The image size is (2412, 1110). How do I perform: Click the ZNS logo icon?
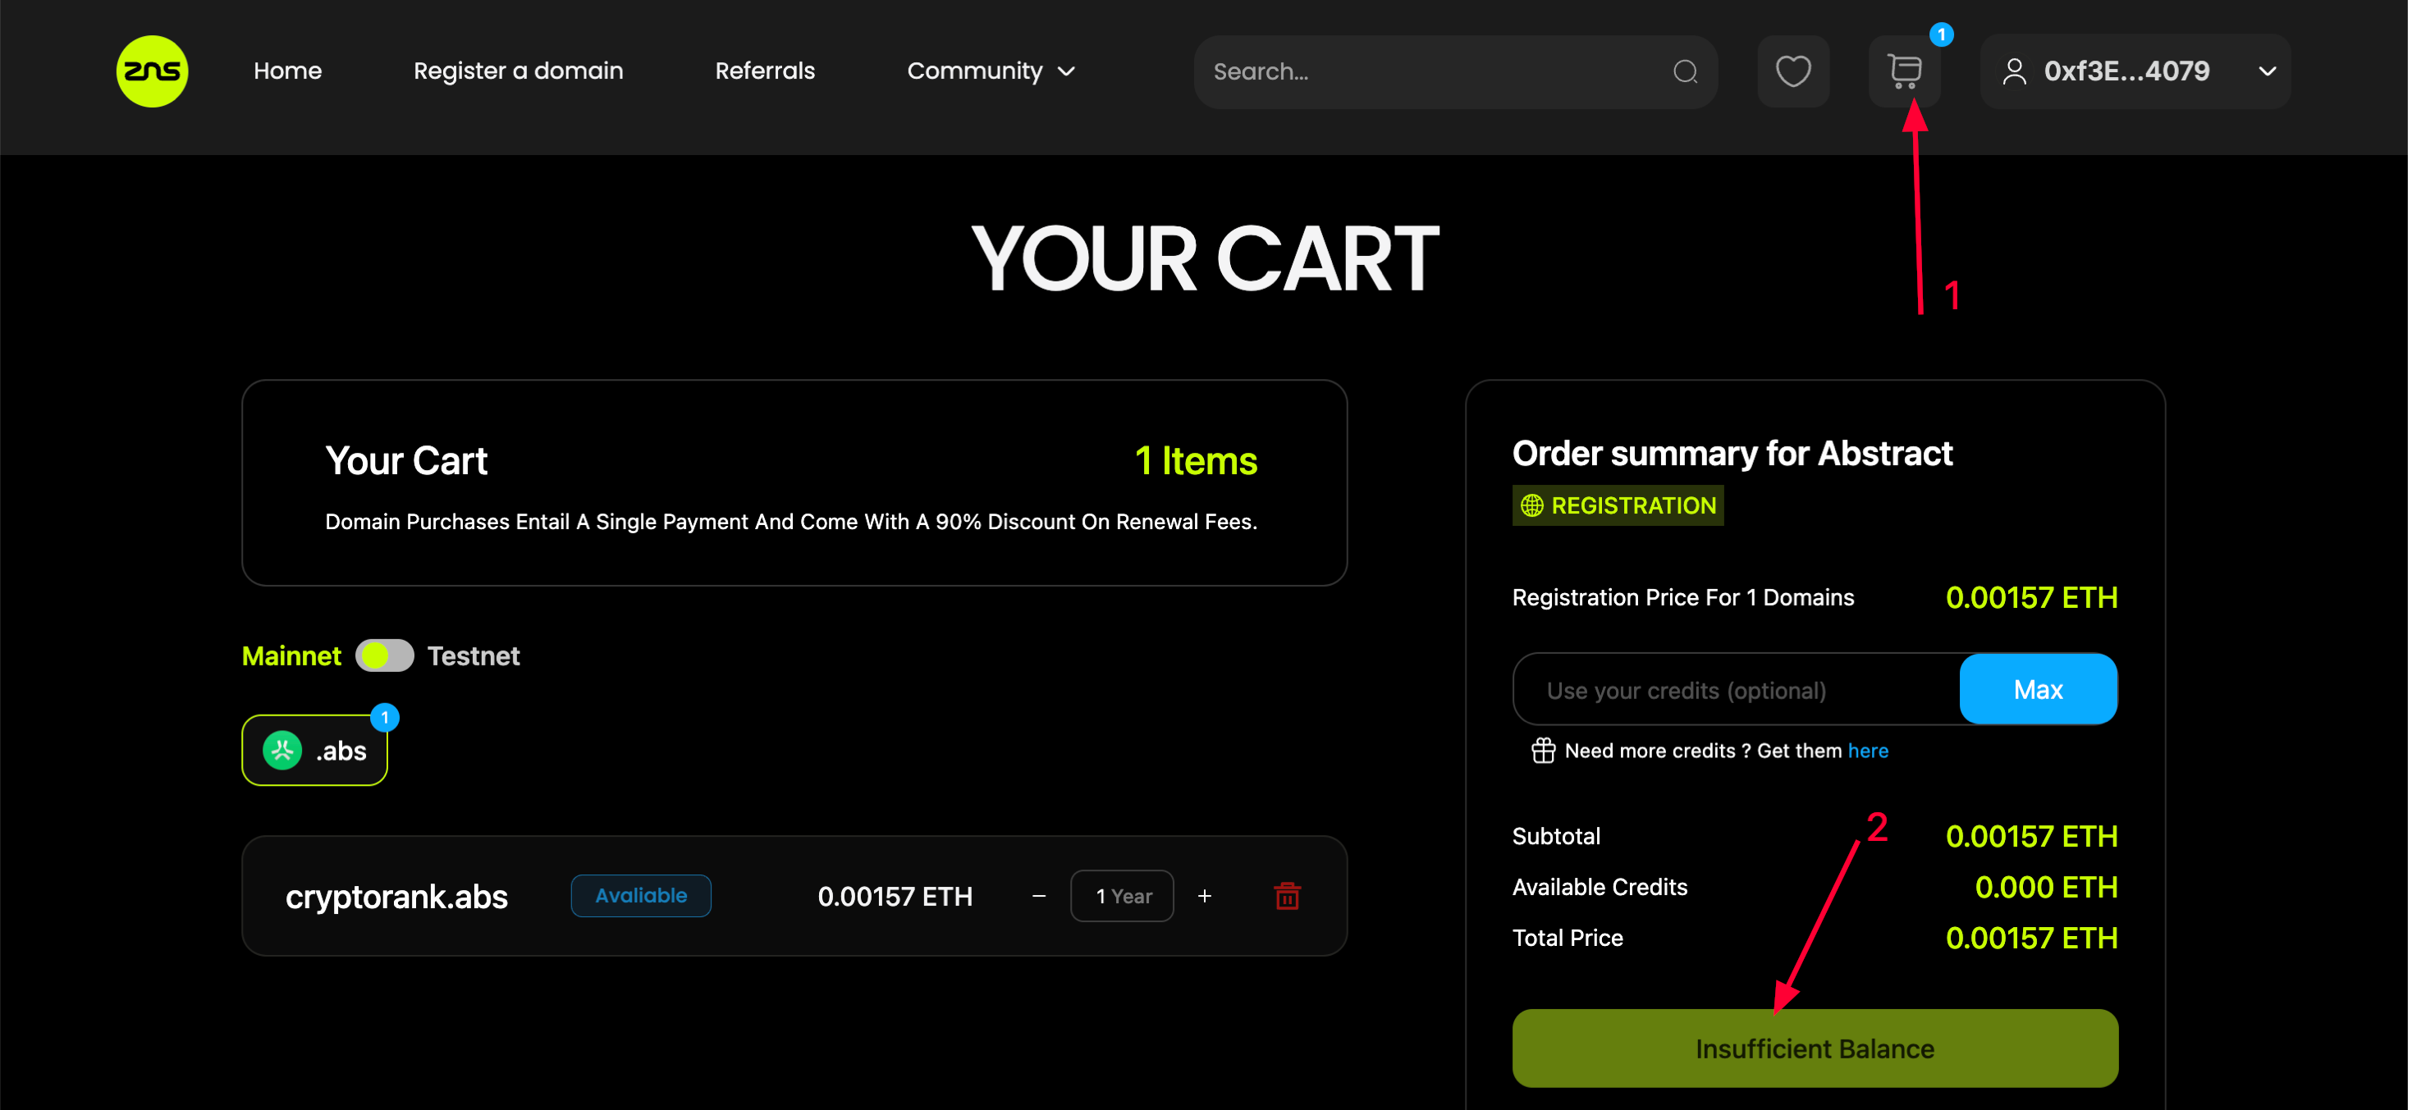[152, 71]
